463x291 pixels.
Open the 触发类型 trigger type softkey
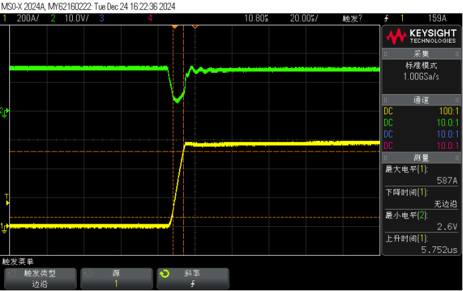[39, 278]
